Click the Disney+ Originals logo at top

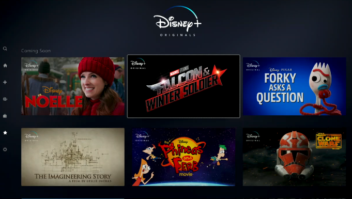click(177, 21)
